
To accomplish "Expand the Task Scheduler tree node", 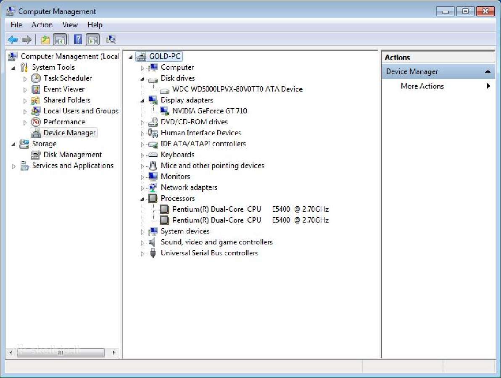I will [x=25, y=79].
